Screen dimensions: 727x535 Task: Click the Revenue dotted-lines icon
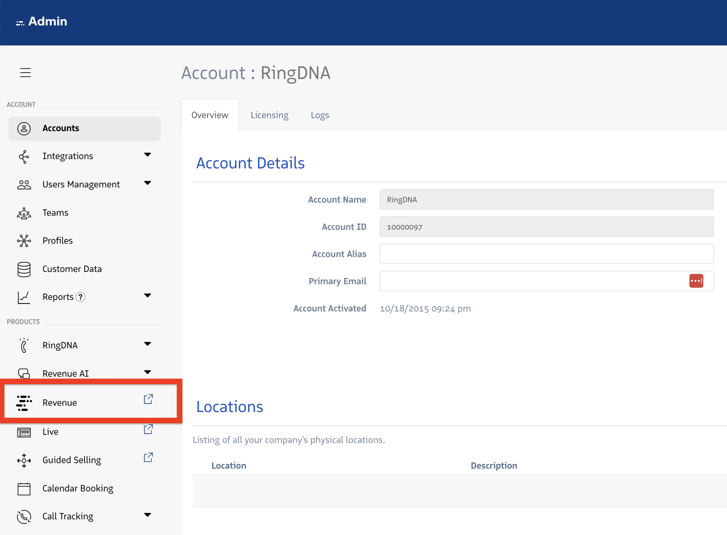[x=24, y=403]
